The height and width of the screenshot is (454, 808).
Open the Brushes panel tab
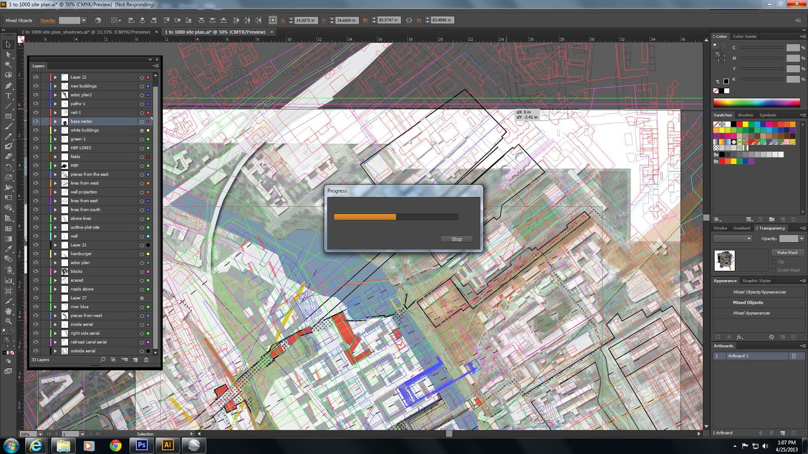click(x=745, y=115)
